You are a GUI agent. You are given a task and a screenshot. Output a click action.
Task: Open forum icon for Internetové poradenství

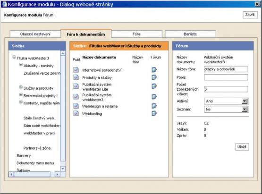point(154,70)
